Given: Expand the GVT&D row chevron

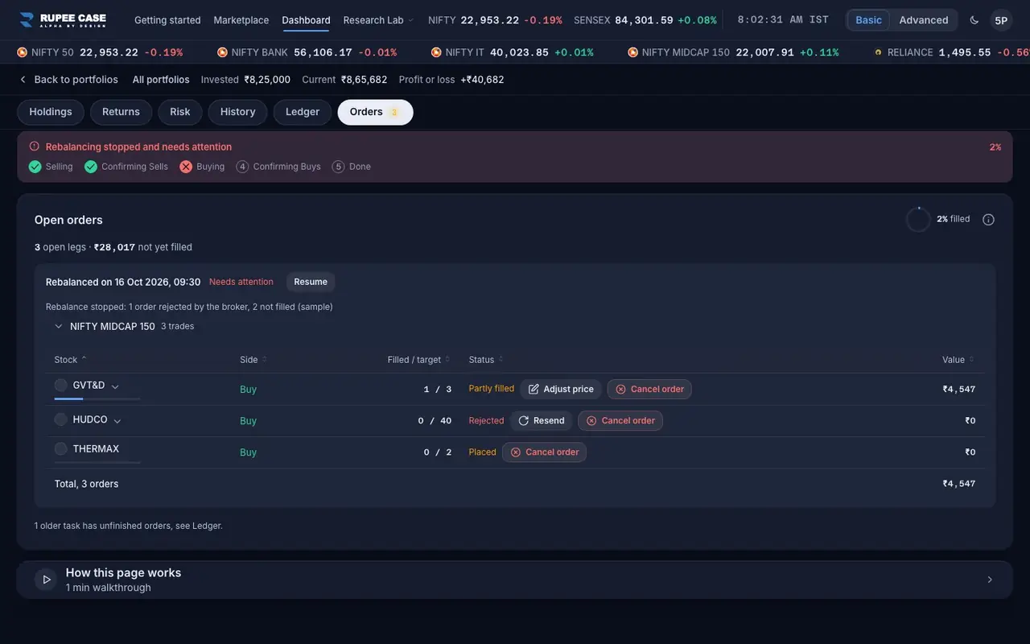Looking at the screenshot, I should click(x=115, y=386).
